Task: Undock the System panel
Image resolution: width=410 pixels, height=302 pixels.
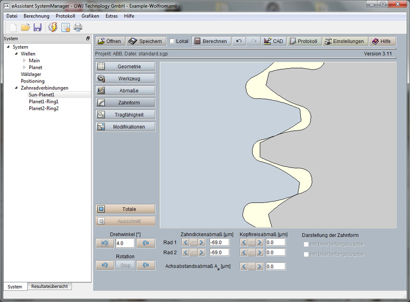Action: point(88,38)
